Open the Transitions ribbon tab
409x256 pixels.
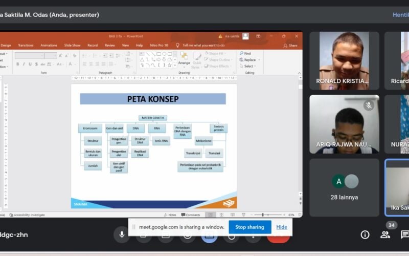[x=26, y=45]
